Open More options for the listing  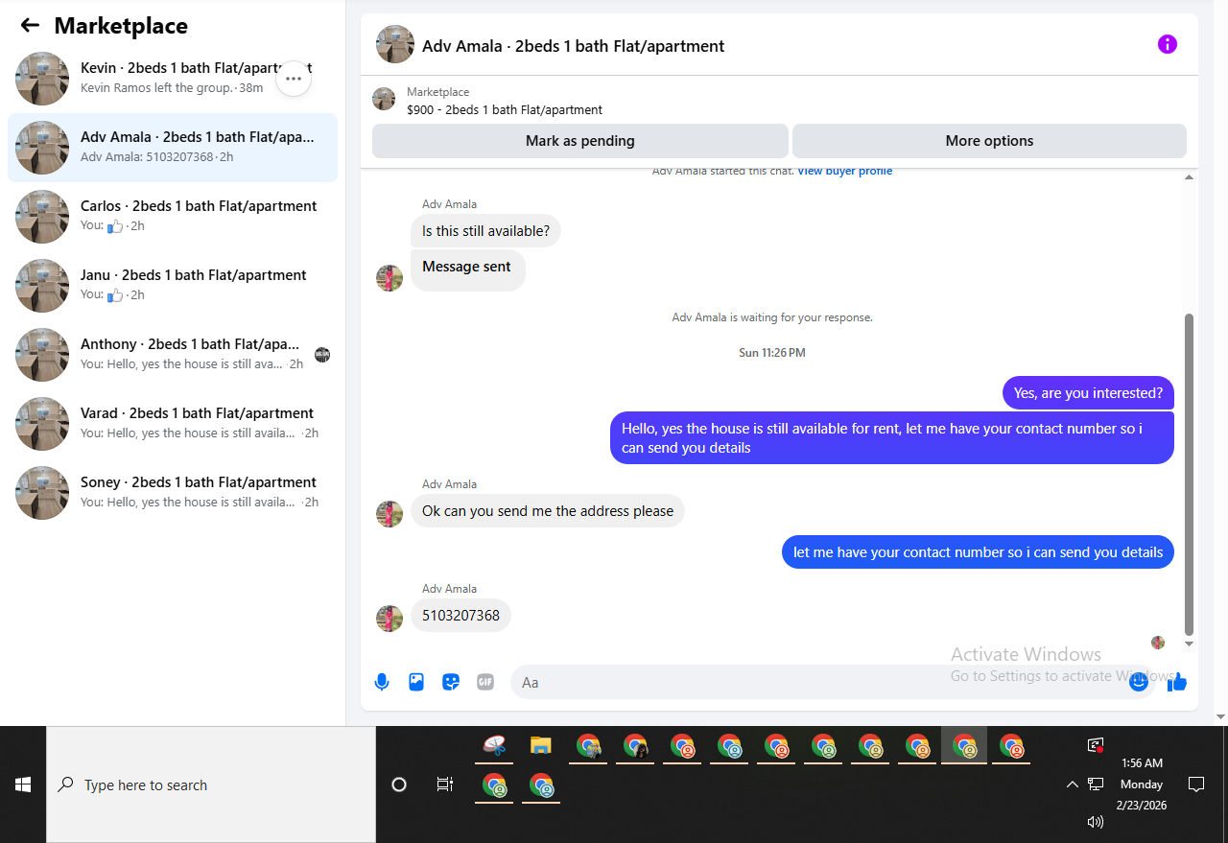tap(989, 141)
